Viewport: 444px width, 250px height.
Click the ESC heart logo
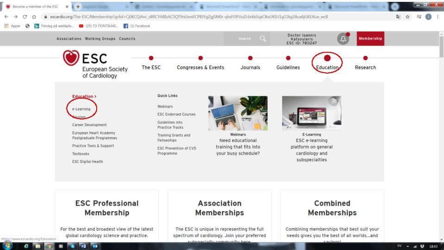(71, 58)
